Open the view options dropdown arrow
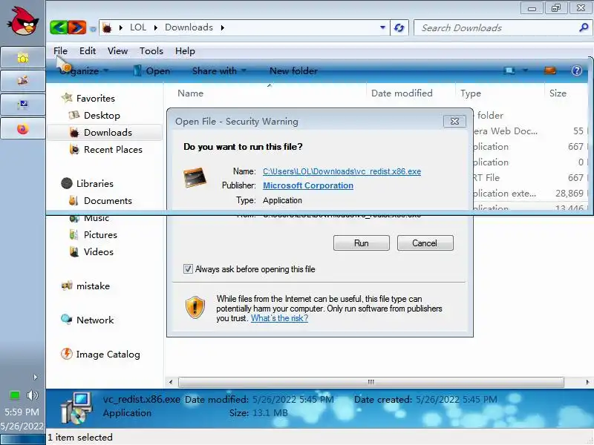The width and height of the screenshot is (594, 445). [x=525, y=70]
